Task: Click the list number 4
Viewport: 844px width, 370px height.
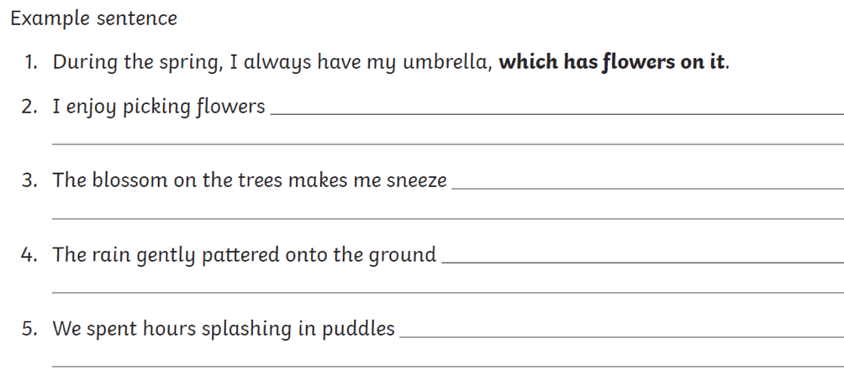Action: pos(29,254)
